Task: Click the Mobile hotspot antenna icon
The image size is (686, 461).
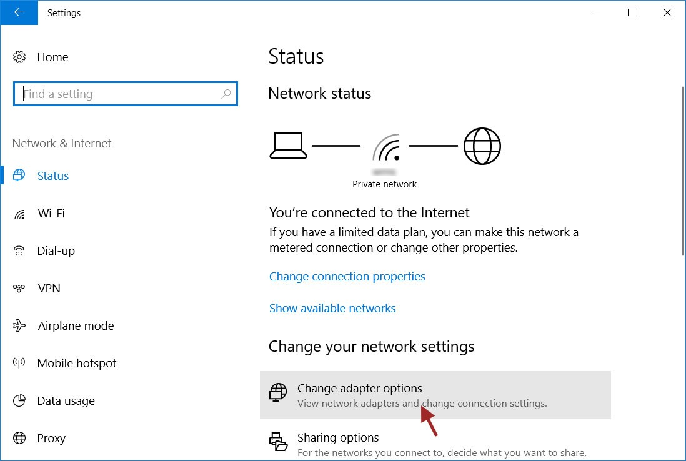Action: [19, 363]
